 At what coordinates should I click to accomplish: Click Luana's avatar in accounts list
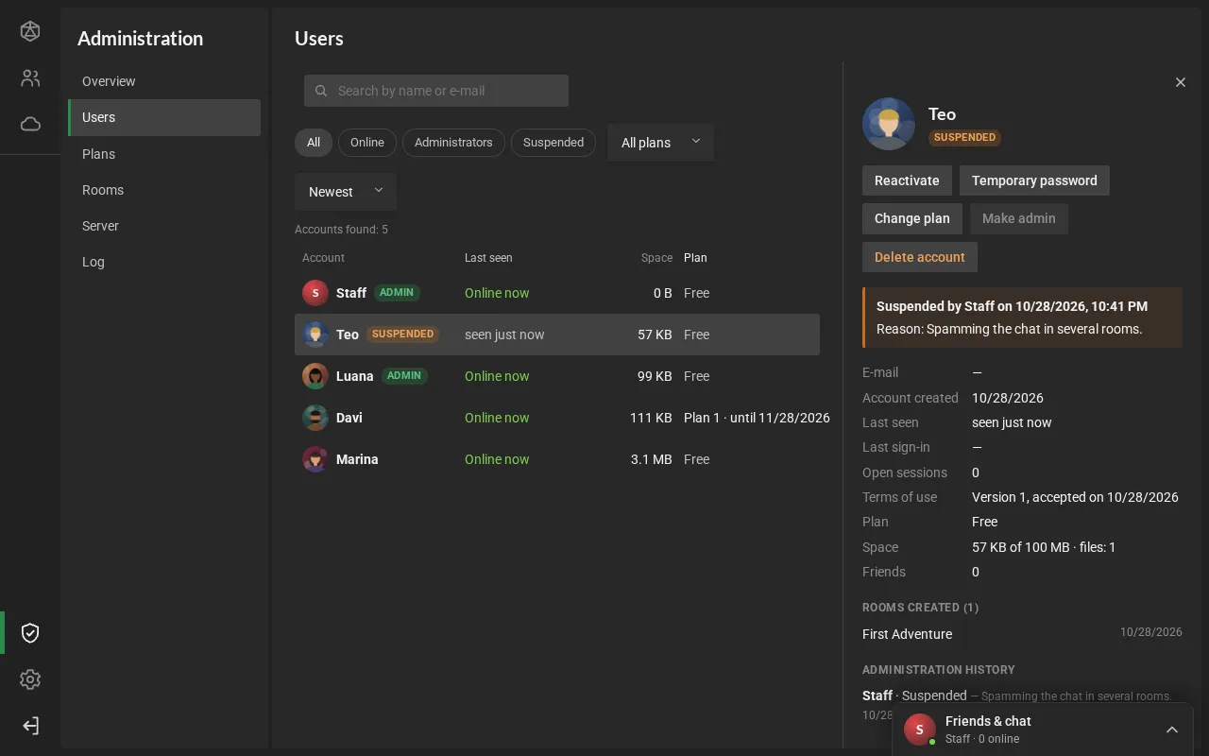pos(315,376)
